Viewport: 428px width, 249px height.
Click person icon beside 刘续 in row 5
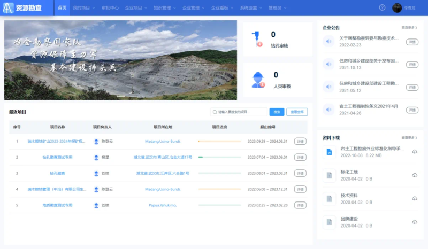tap(96, 205)
